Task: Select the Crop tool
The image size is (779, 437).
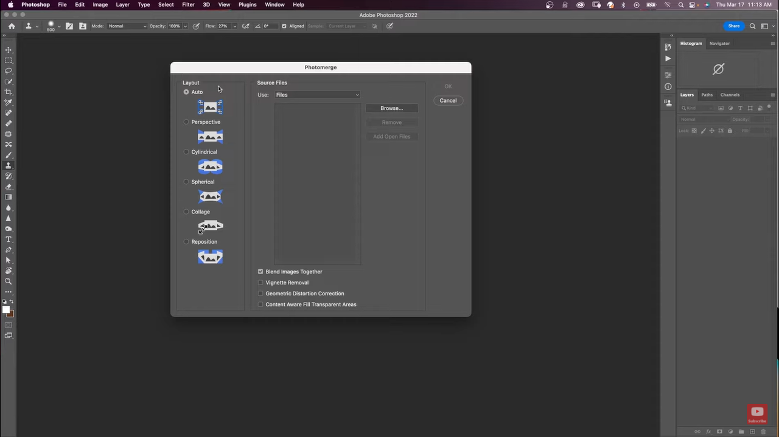Action: click(x=9, y=92)
